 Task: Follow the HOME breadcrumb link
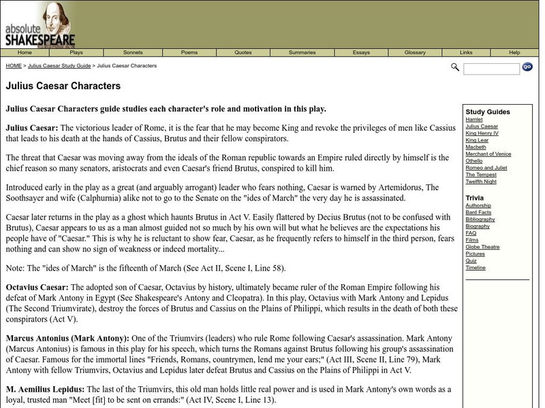pos(12,66)
